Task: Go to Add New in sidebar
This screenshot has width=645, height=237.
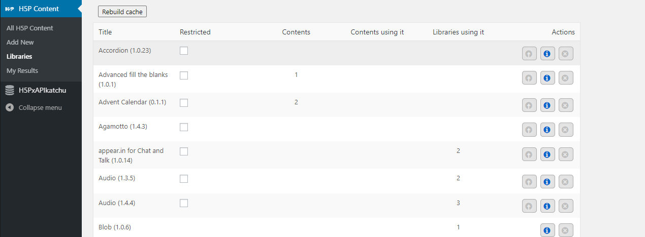Action: [20, 42]
